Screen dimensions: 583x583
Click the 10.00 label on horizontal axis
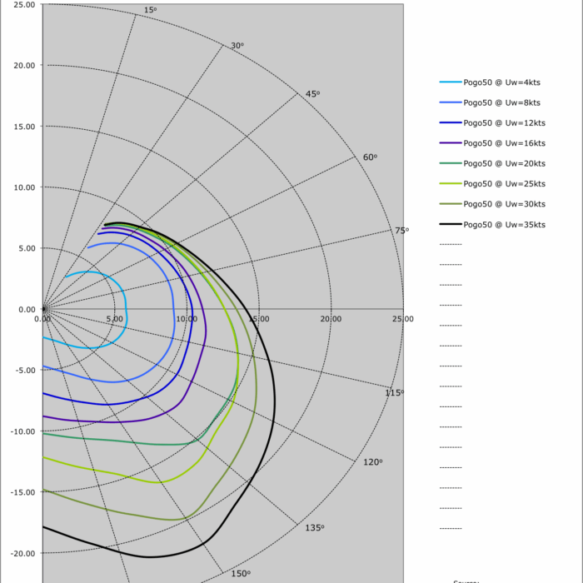pos(187,319)
